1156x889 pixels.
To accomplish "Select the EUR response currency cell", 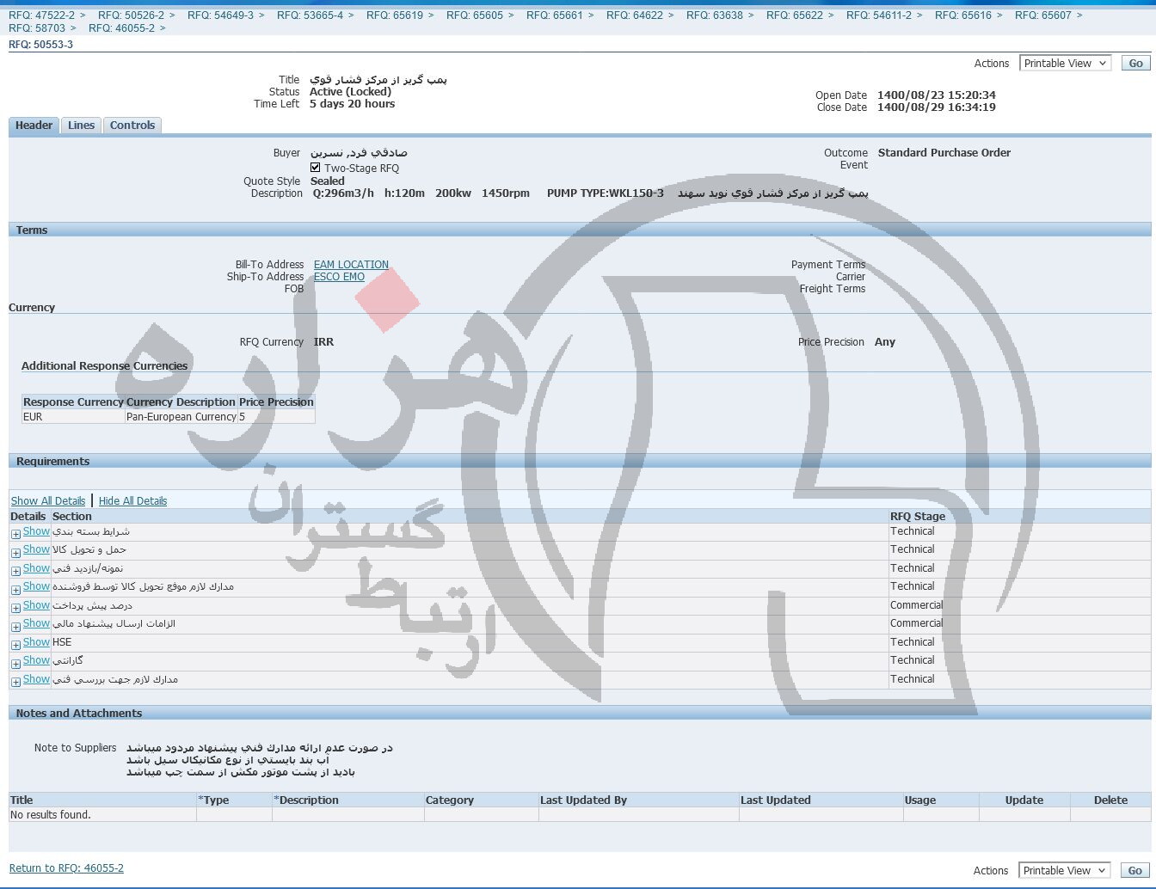I will [73, 417].
